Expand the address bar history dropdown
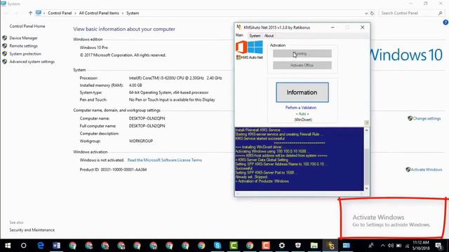 pos(366,13)
